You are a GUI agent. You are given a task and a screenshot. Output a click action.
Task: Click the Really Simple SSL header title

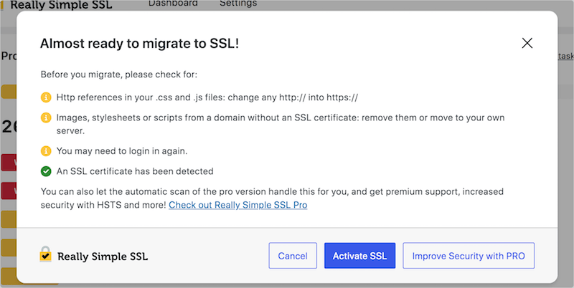61,5
